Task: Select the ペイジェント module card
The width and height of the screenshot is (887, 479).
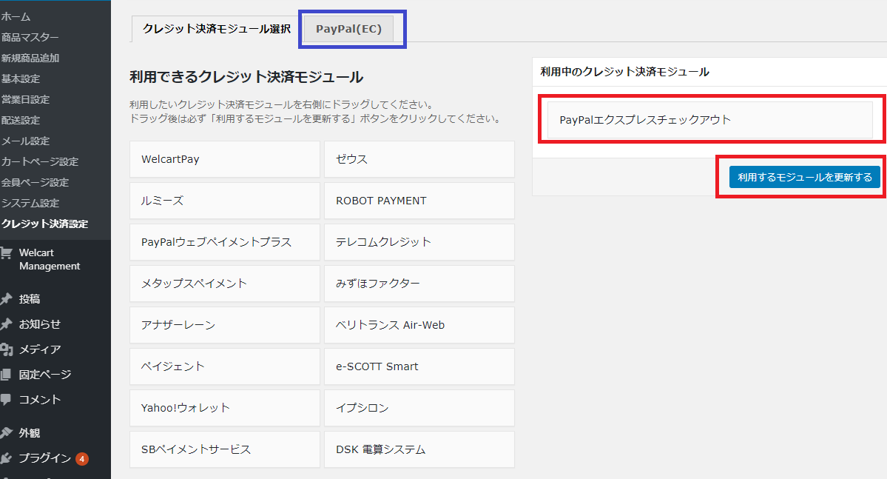Action: (x=225, y=366)
